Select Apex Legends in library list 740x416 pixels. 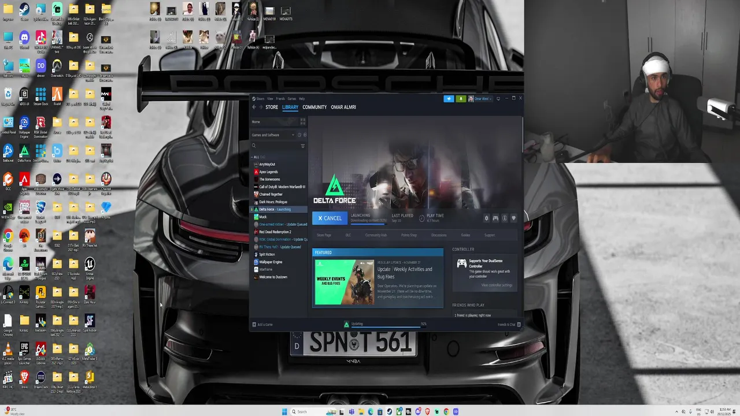point(268,172)
